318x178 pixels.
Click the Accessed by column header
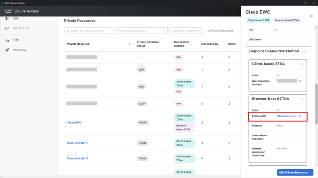pyautogui.click(x=210, y=44)
